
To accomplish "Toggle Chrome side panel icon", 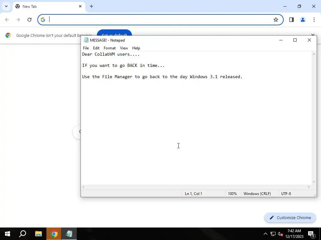I will [291, 20].
